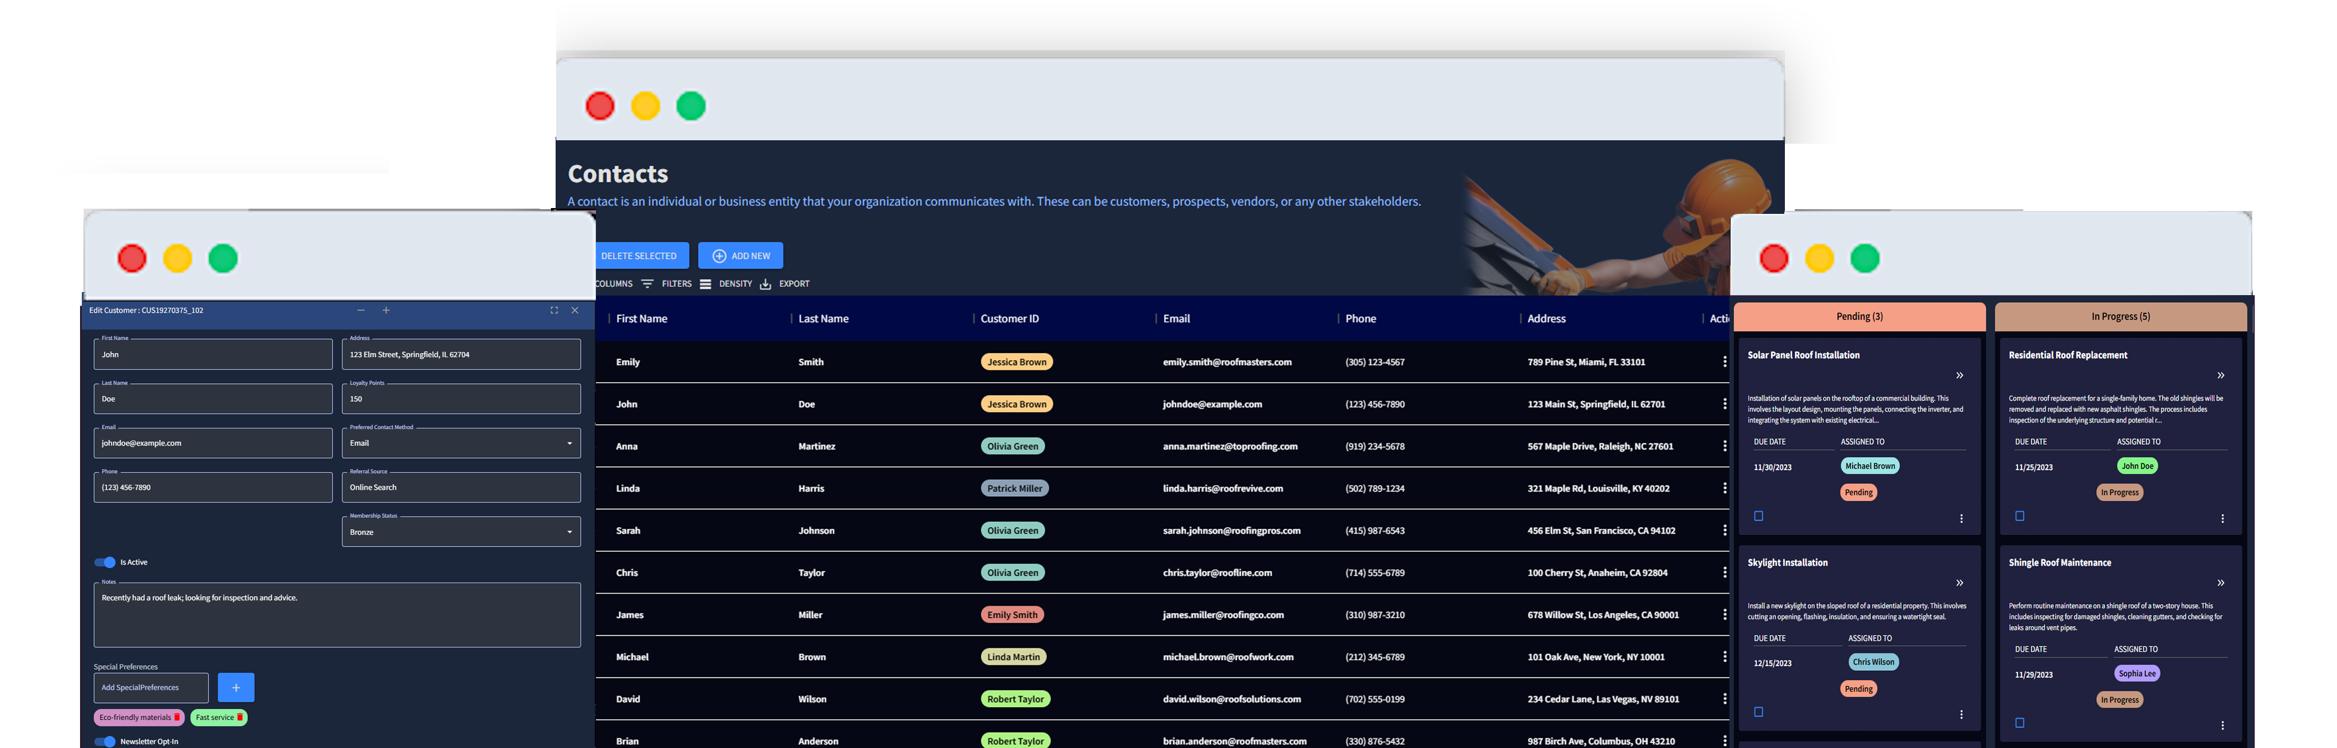
Task: Click the Export download icon in grid toolbar
Action: coord(766,284)
